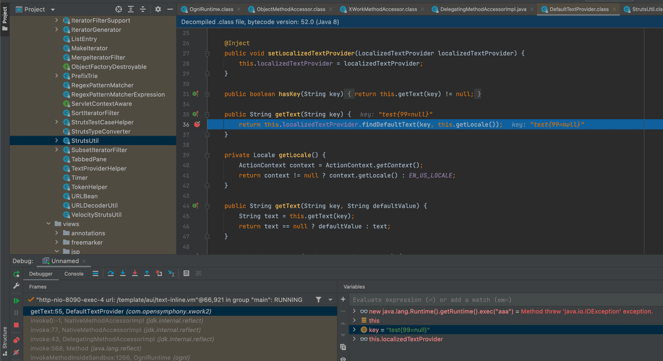Click the Select Opened File crosshair icon

click(x=118, y=9)
